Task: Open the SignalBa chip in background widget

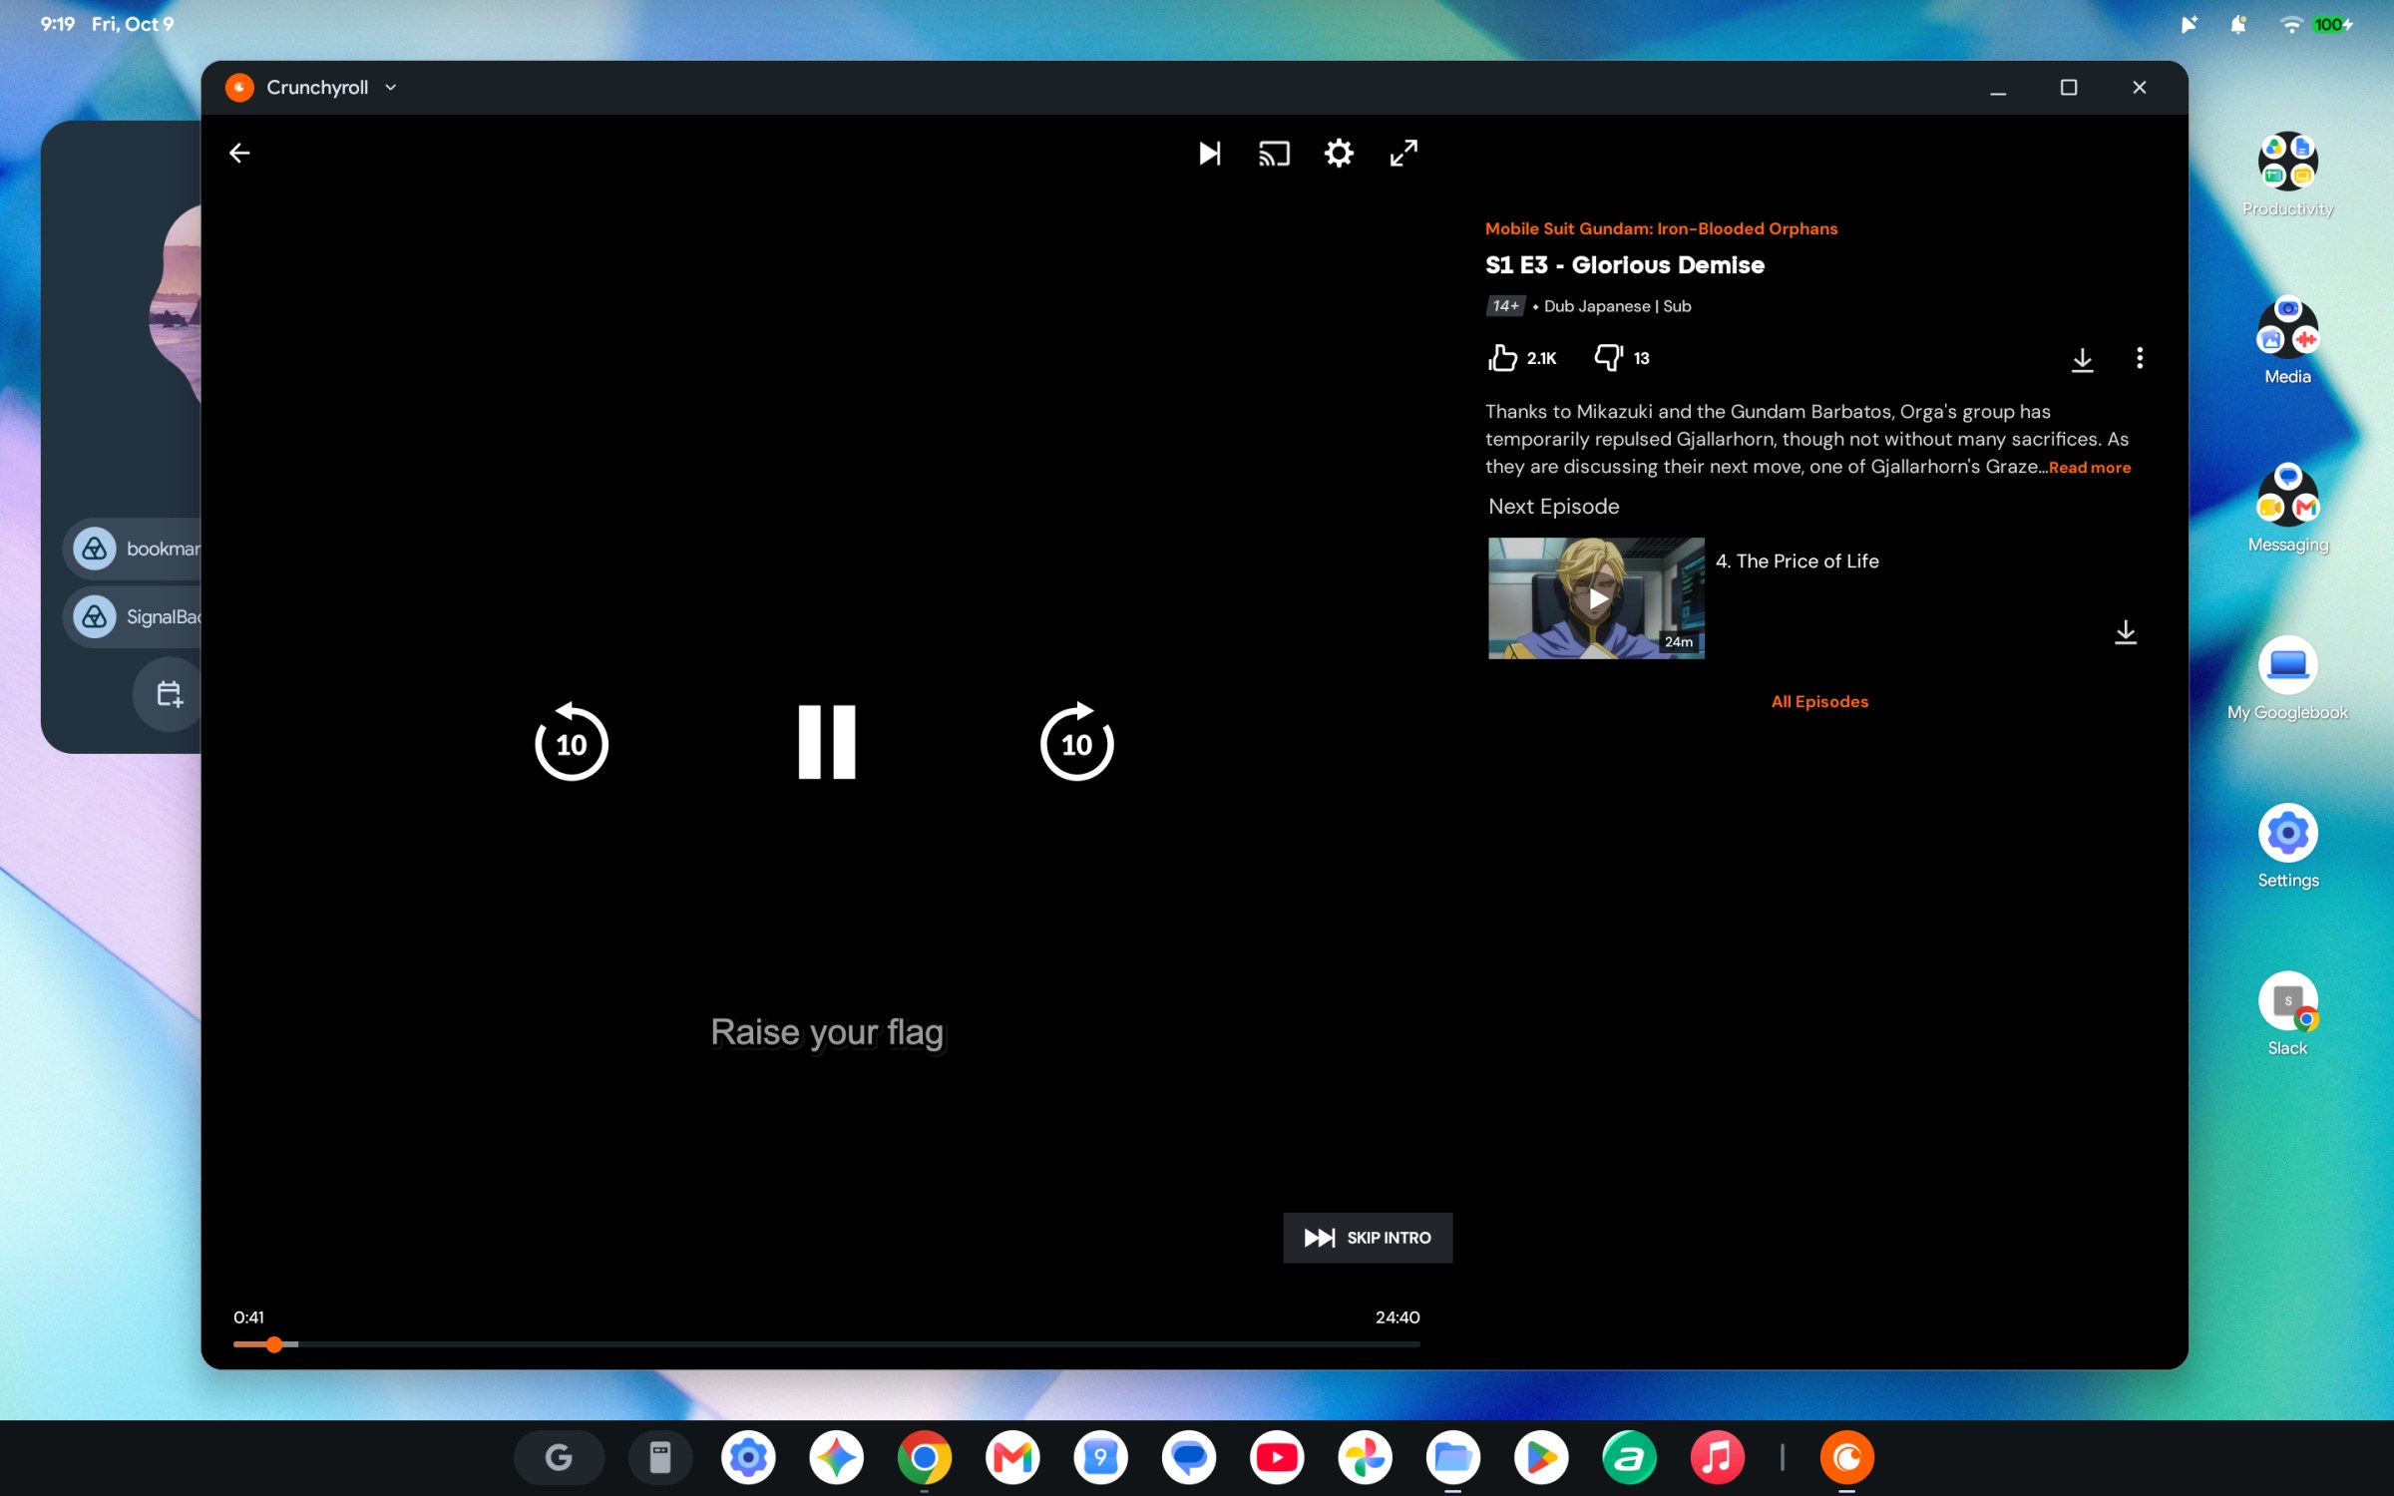Action: [133, 616]
